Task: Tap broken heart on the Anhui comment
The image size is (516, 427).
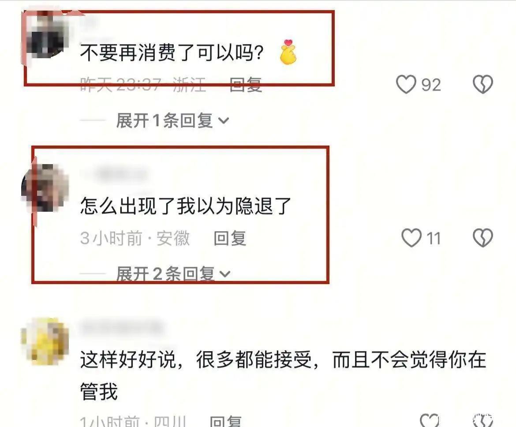Action: (483, 238)
